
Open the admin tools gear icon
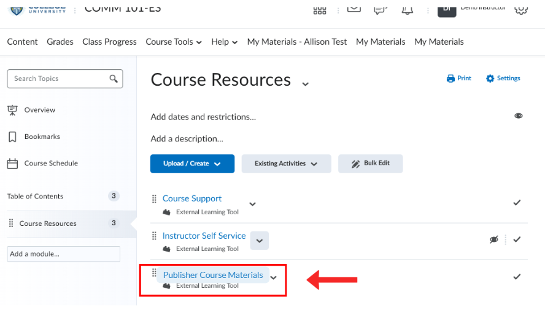[520, 10]
